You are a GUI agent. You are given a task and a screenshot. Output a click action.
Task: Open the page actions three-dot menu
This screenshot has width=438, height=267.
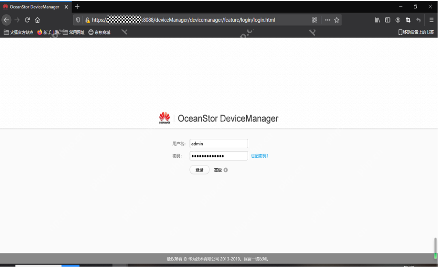click(327, 20)
